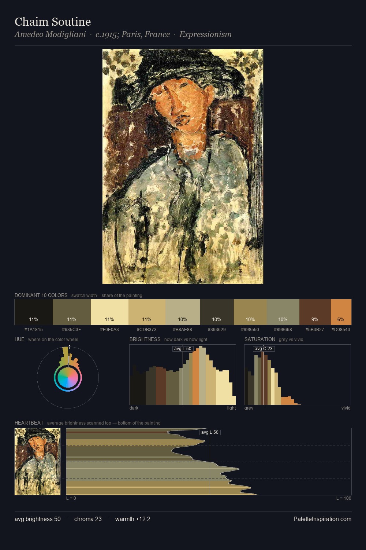Open the main Chaim Soutine painting image
The image size is (366, 550).
point(183,166)
